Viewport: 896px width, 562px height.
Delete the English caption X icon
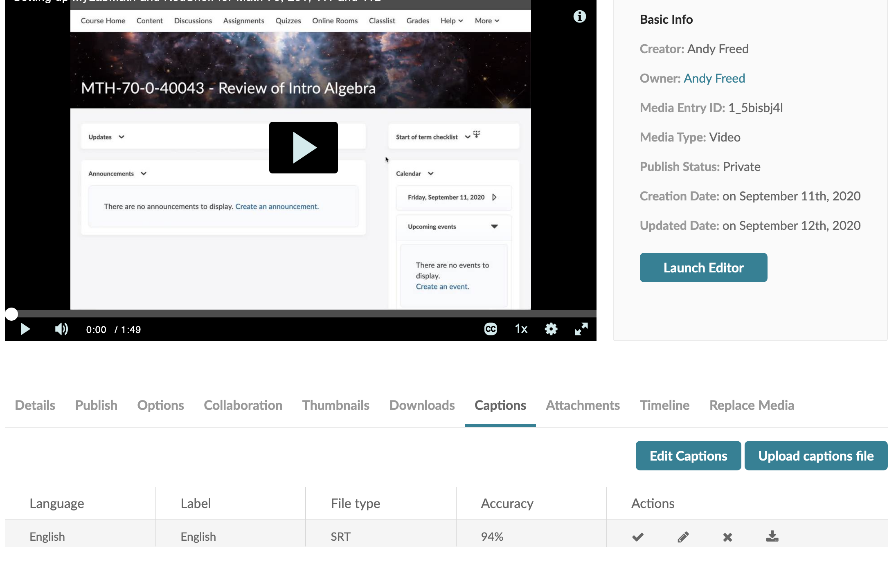coord(727,537)
